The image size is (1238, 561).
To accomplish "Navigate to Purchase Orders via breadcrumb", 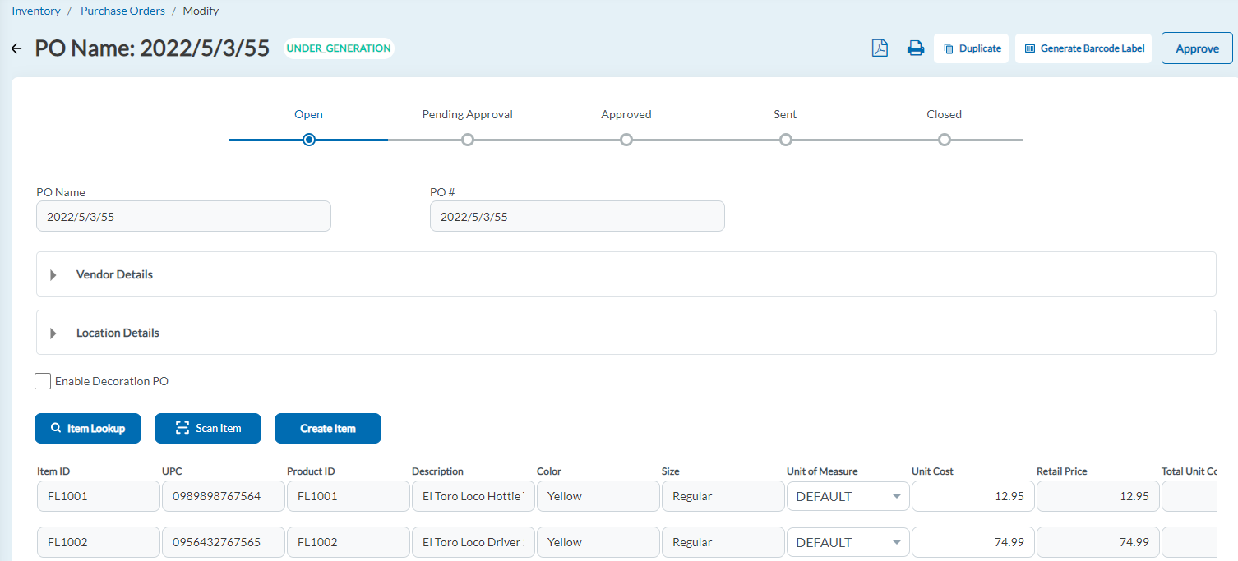I will click(122, 10).
